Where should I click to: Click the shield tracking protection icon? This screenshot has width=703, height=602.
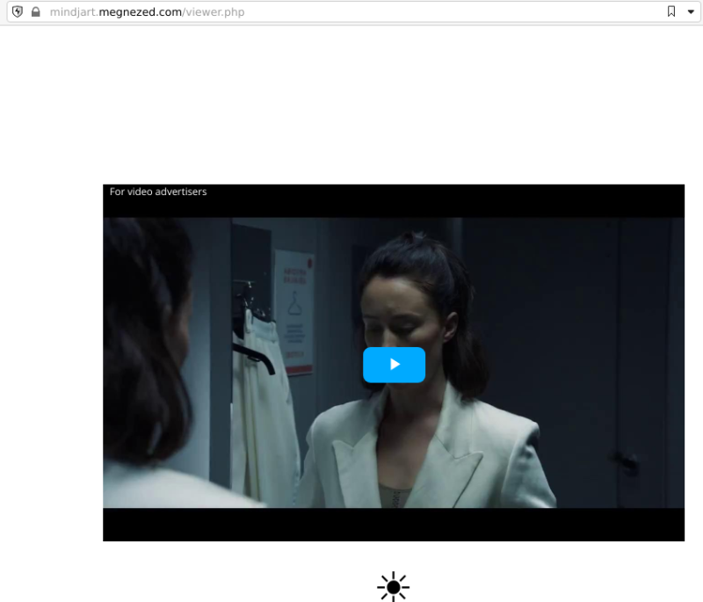(x=18, y=12)
